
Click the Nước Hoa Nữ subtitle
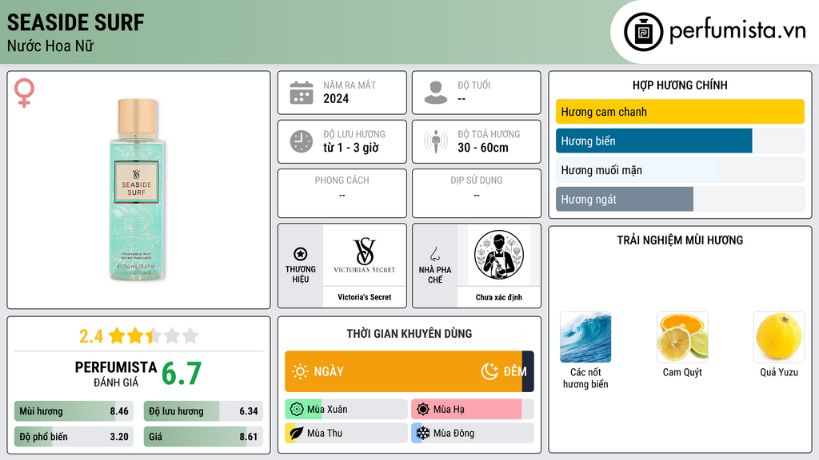pos(50,46)
